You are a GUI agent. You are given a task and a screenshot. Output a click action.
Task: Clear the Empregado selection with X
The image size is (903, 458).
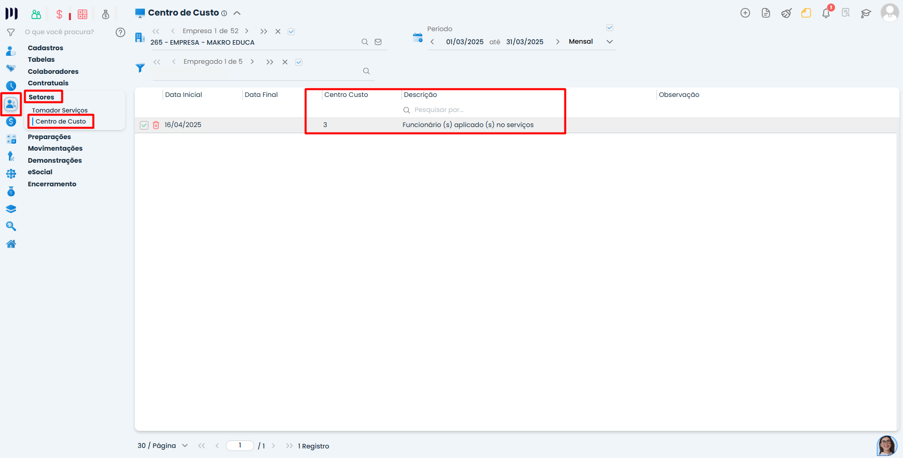(285, 62)
